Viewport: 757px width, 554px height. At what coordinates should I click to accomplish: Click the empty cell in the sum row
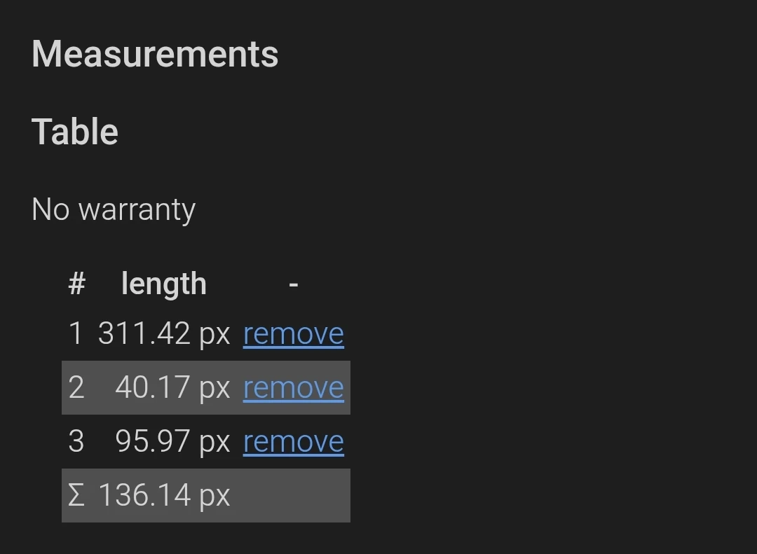click(x=294, y=496)
